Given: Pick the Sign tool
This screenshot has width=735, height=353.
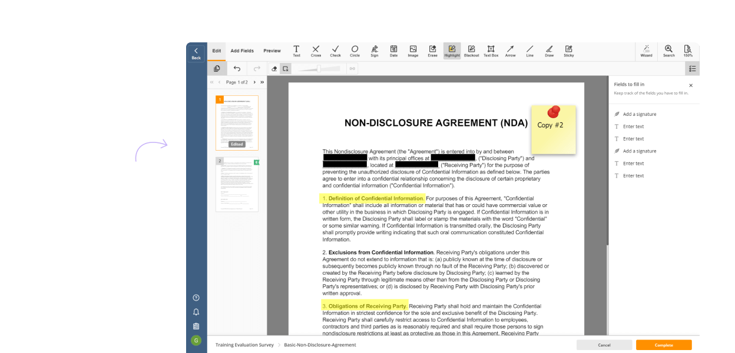Looking at the screenshot, I should [x=374, y=51].
